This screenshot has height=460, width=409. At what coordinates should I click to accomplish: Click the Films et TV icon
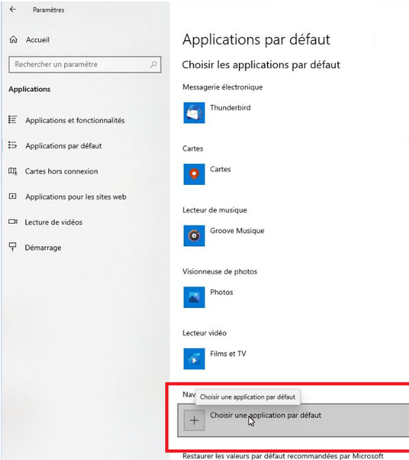click(194, 359)
